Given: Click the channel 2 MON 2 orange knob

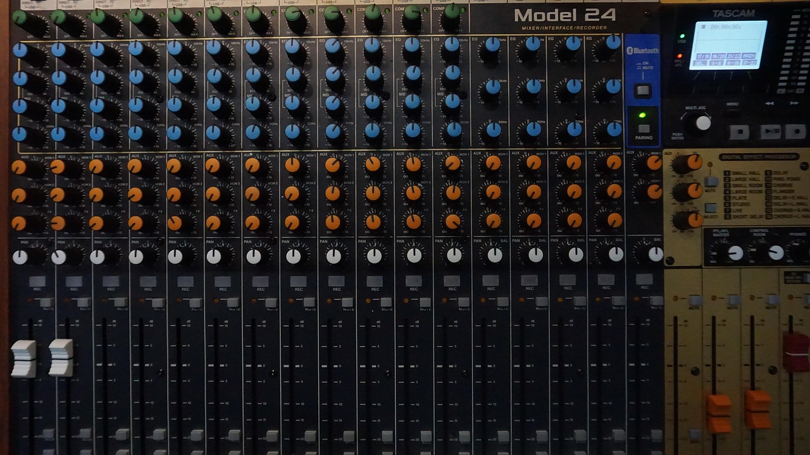Looking at the screenshot, I should [58, 195].
